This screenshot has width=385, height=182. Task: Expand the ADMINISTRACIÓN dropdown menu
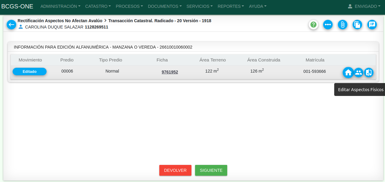coord(60,6)
